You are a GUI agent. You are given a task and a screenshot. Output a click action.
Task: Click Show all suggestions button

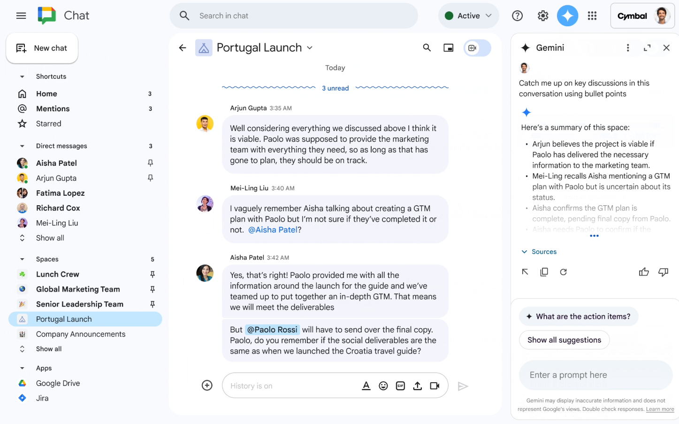[x=564, y=340]
